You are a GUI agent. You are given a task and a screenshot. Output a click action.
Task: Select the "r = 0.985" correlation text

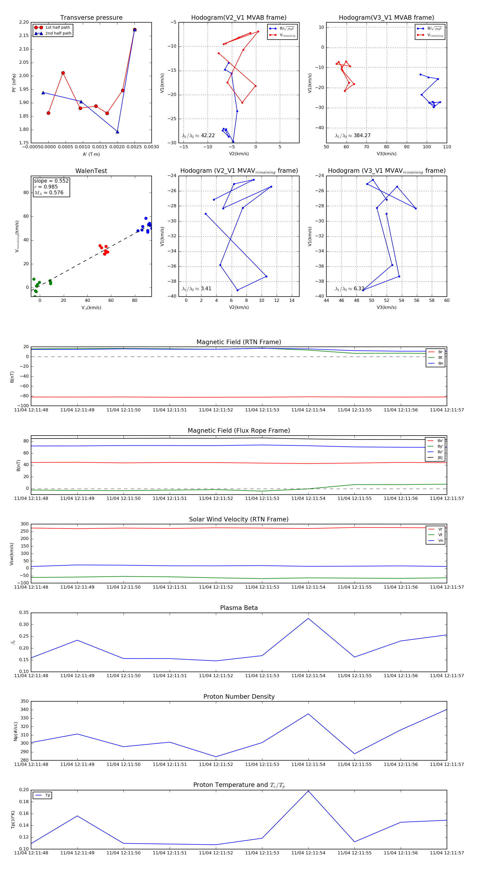[46, 187]
